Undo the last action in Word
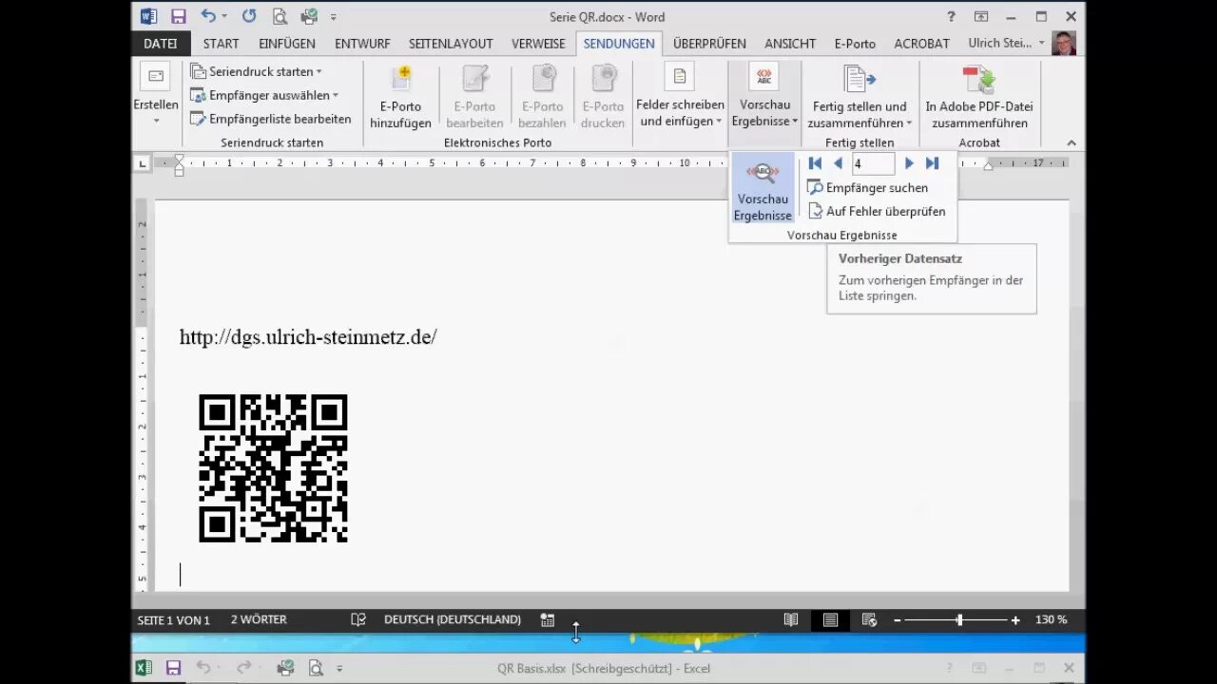Viewport: 1217px width, 684px height. pos(208,16)
